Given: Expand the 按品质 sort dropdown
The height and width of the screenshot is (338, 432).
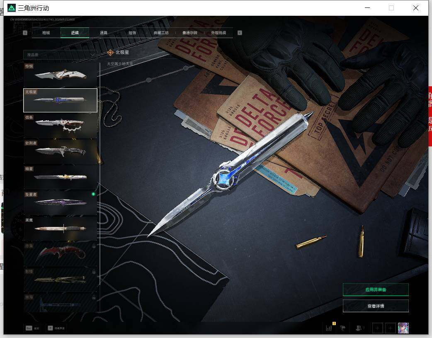Looking at the screenshot, I should coord(60,55).
